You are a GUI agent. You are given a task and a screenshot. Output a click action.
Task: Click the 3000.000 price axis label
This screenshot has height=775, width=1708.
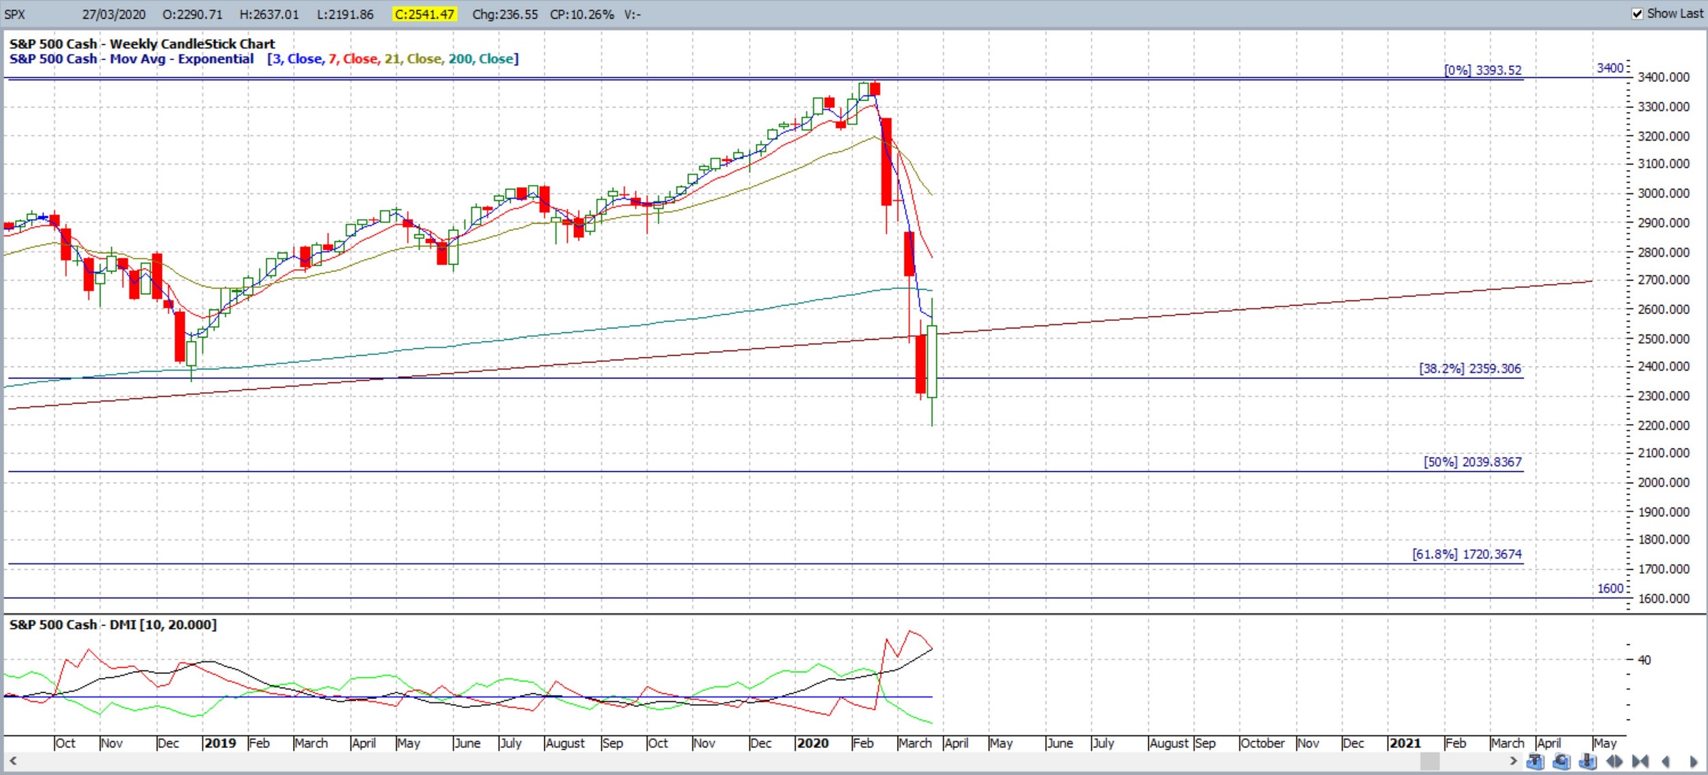click(1664, 193)
